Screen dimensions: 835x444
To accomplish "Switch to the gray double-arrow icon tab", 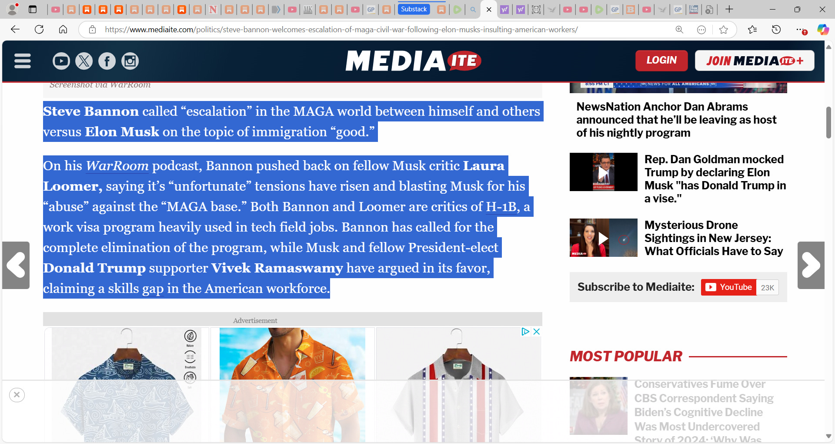I will click(276, 10).
